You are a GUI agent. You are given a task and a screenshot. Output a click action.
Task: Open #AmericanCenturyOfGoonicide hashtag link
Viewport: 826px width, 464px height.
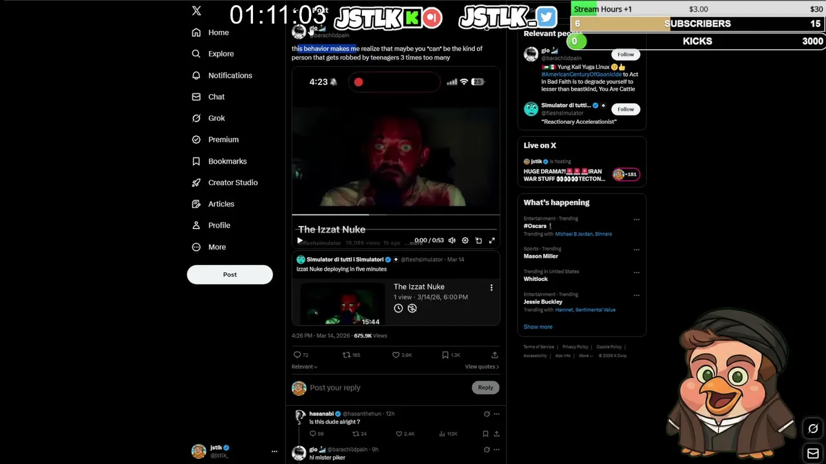coord(581,74)
